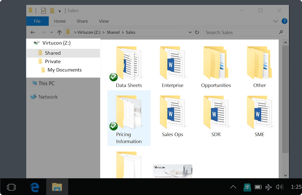The image size is (302, 195).
Task: Click the sync status badge on Data Sheets
Action: (x=113, y=77)
